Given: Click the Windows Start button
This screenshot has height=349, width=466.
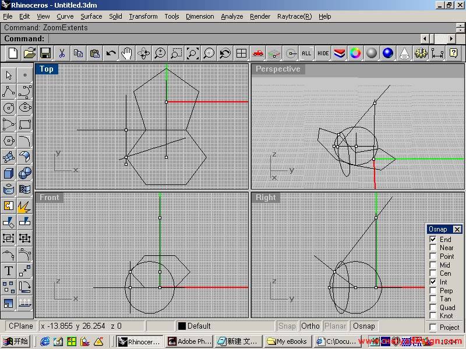Looking at the screenshot, I should [16, 341].
